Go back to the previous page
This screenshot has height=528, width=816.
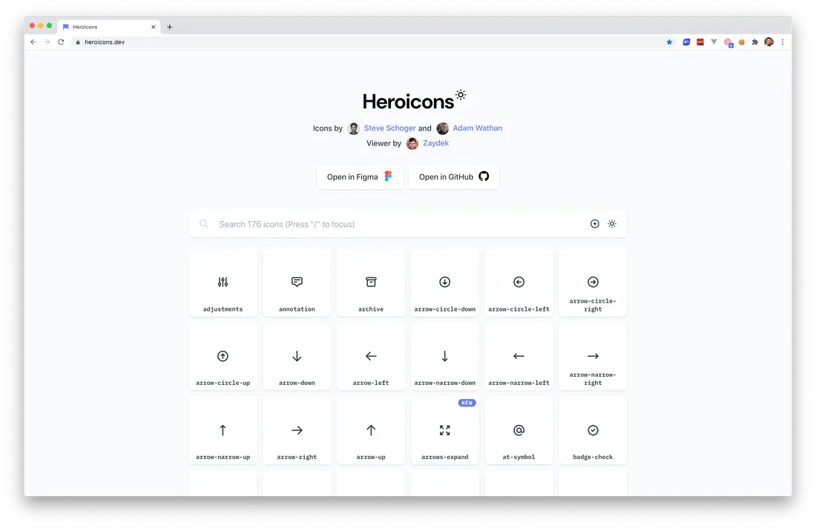(33, 42)
